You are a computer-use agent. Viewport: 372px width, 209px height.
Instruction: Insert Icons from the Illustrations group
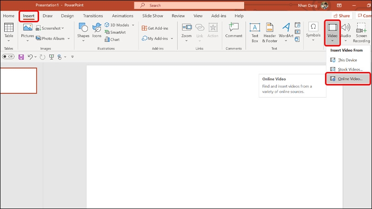(97, 30)
